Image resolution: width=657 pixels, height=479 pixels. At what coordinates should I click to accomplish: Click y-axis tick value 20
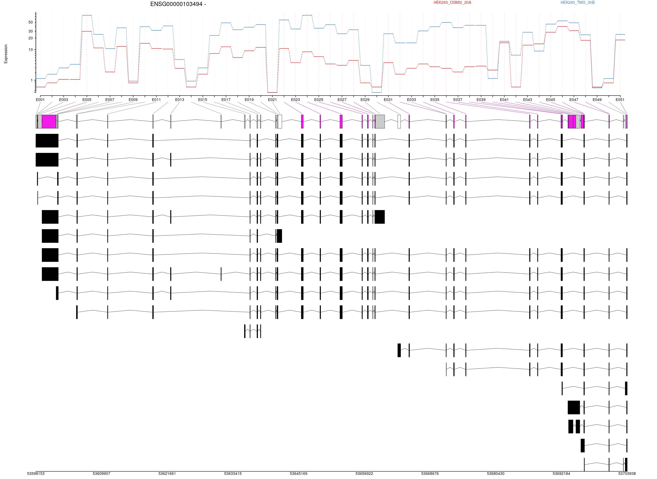pyautogui.click(x=30, y=38)
